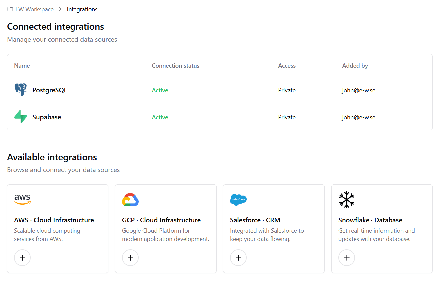Screen dimensions: 443x282
Task: Click the Active status for Supabase
Action: (160, 117)
